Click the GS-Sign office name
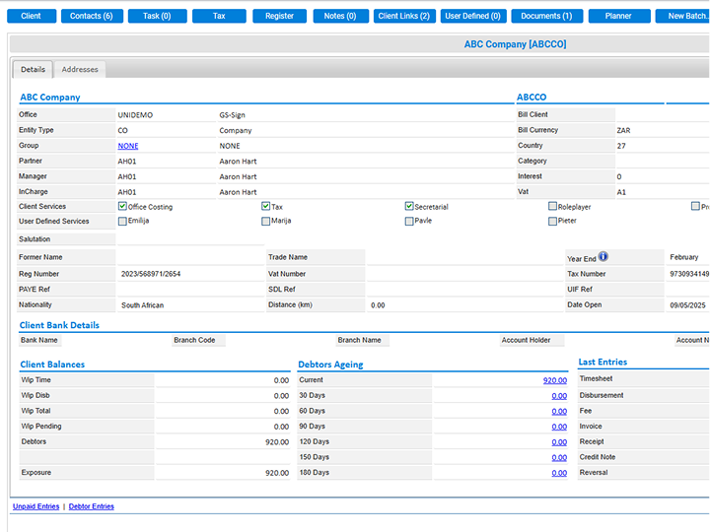 [232, 115]
